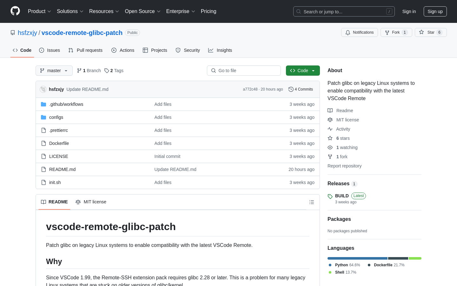This screenshot has height=286, width=457.
Task: Click the star icon in the Star button
Action: point(421,32)
